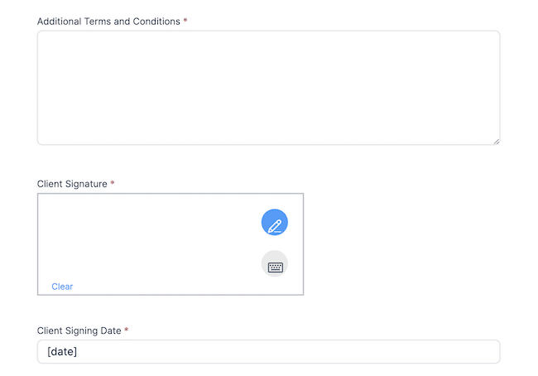Clear the client signature

point(62,287)
